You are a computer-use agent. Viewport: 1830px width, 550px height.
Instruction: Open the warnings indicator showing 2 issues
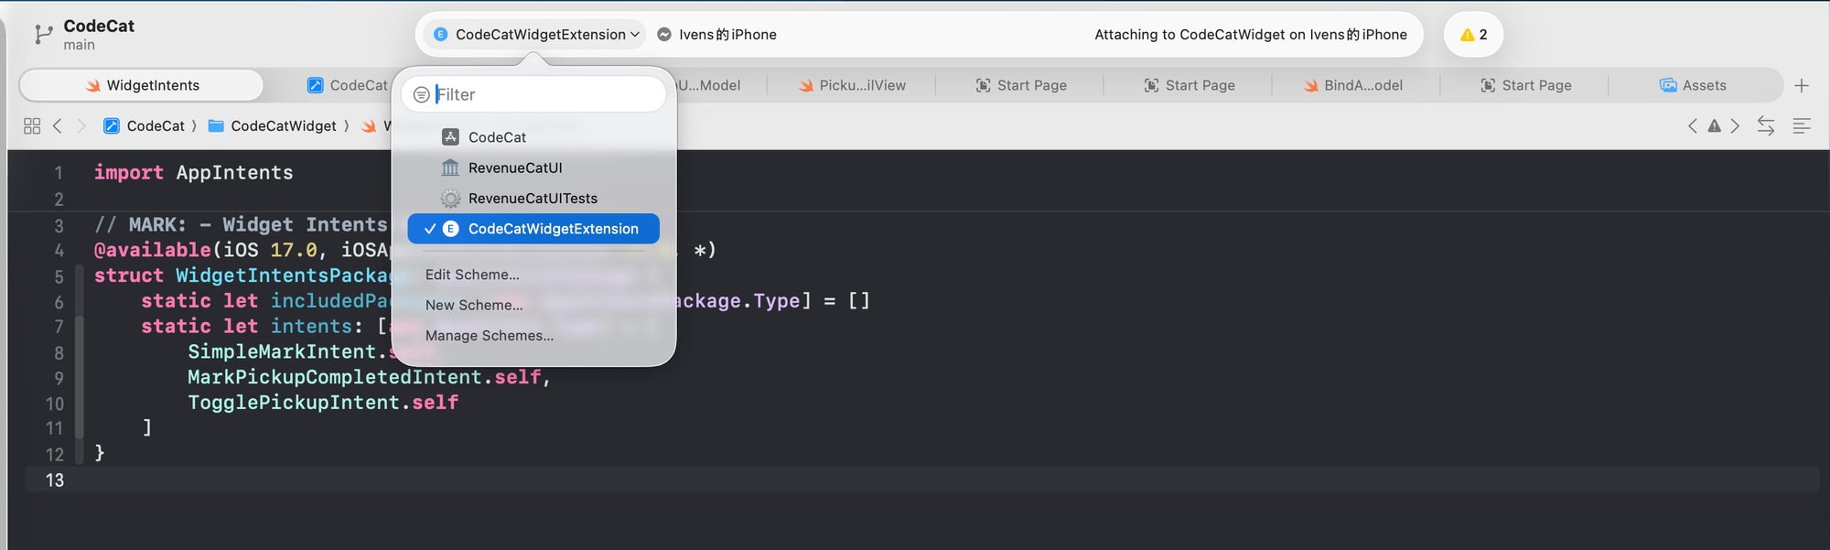coord(1472,35)
